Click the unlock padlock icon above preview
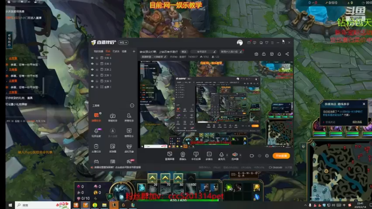 click(264, 54)
